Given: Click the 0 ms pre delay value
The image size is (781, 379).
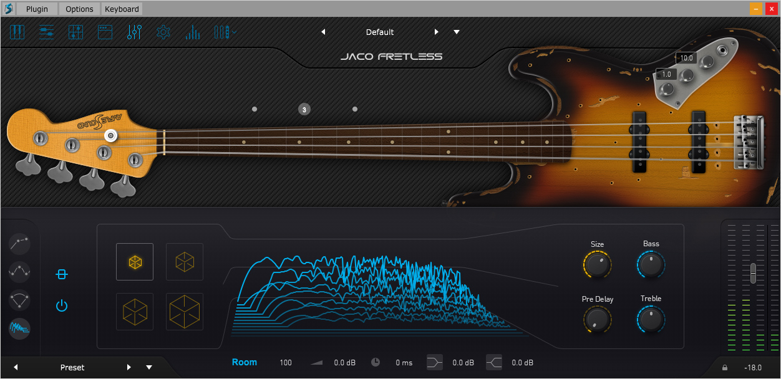Looking at the screenshot, I should (404, 363).
